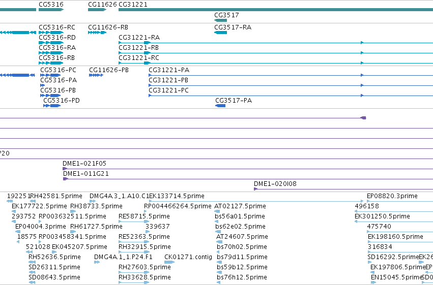Click the RH33628.5prime EST label
The height and width of the screenshot is (285, 433).
tap(145, 277)
